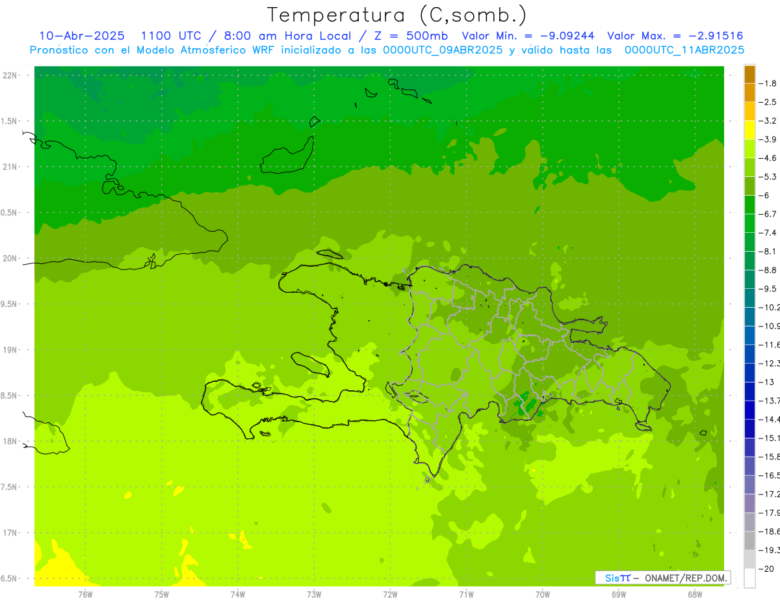Click the "9.5N" latitude axis label
The width and height of the screenshot is (780, 603).
click(10, 304)
